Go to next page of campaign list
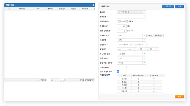Image resolution: width=190 pixels, height=106 pixels. click(56, 80)
